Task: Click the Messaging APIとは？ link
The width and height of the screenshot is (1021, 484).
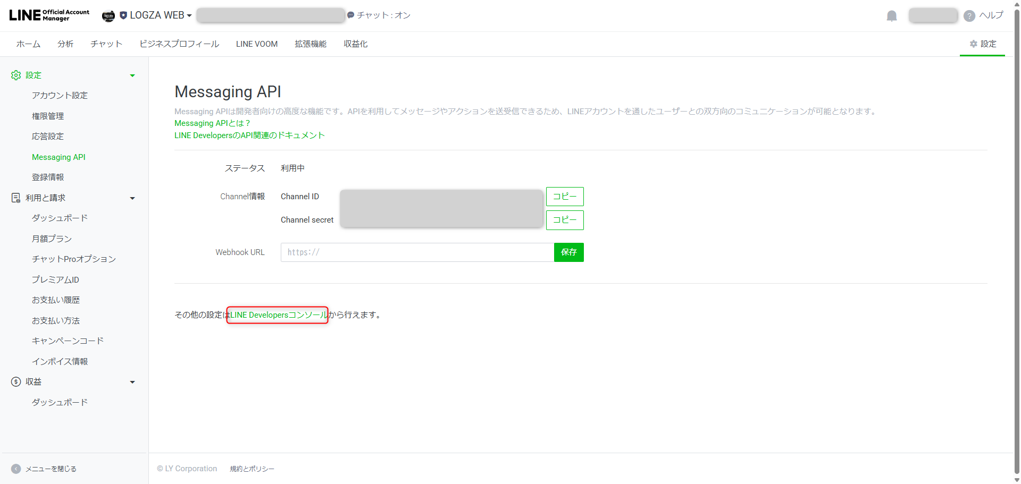Action: [x=212, y=123]
